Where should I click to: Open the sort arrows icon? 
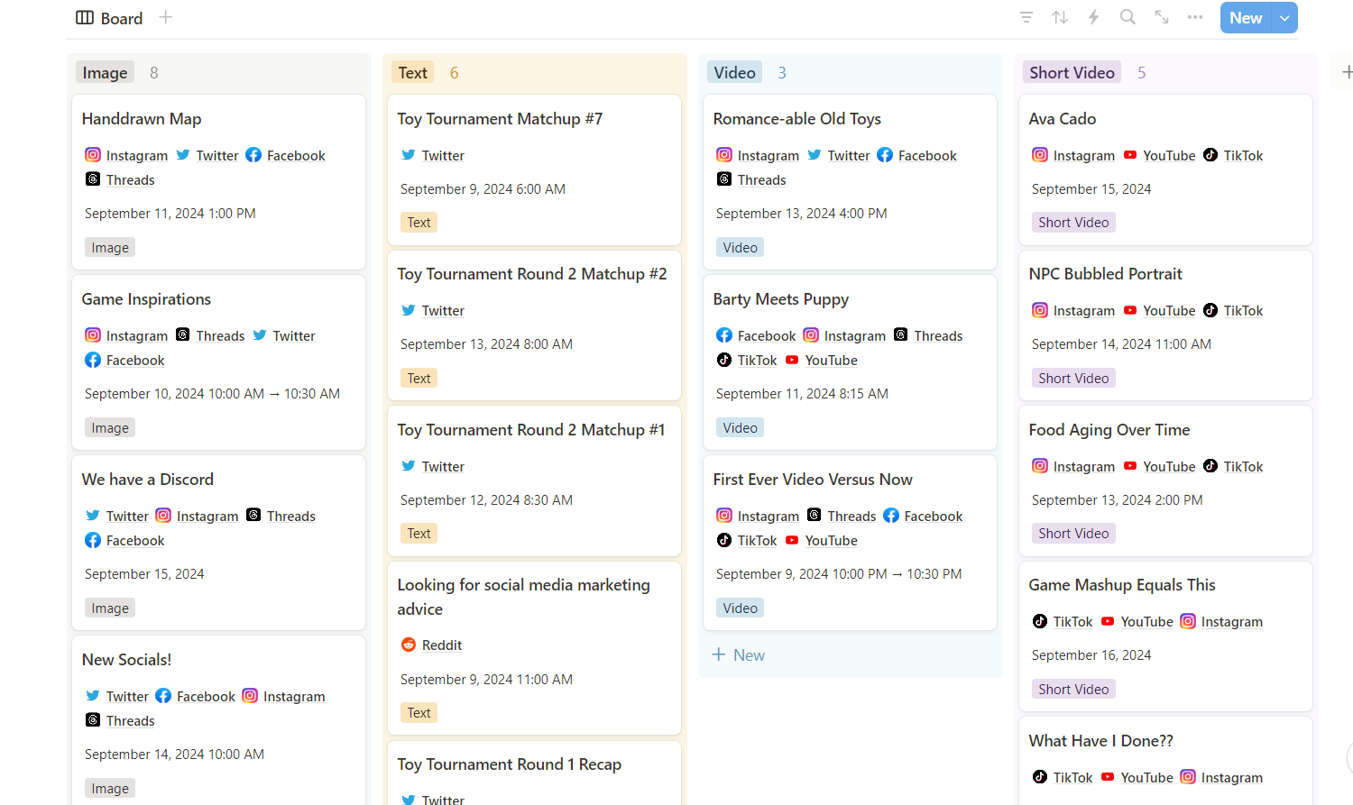(x=1060, y=17)
